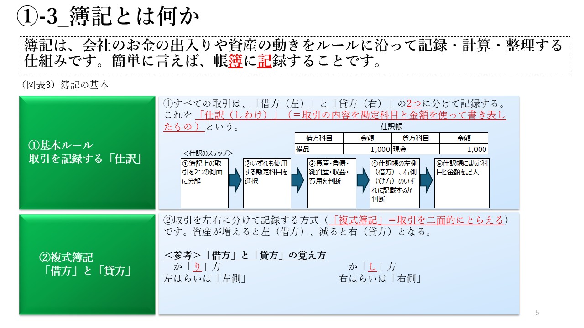This screenshot has height=328, width=584.
Task: Click the arrow between step ② and step ③
Action: (x=297, y=180)
